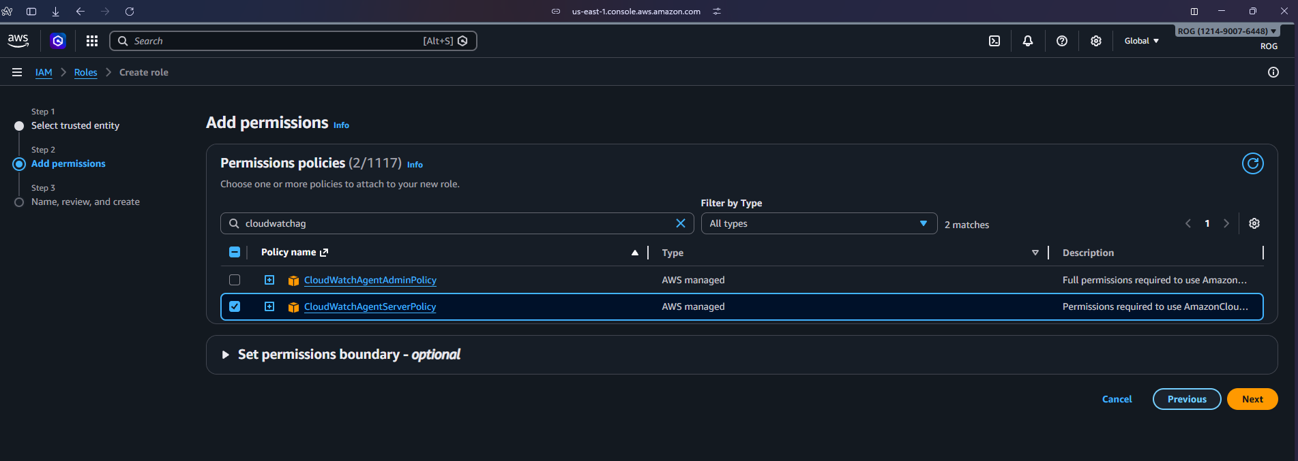
Task: Open the AWS help question mark icon
Action: point(1062,41)
